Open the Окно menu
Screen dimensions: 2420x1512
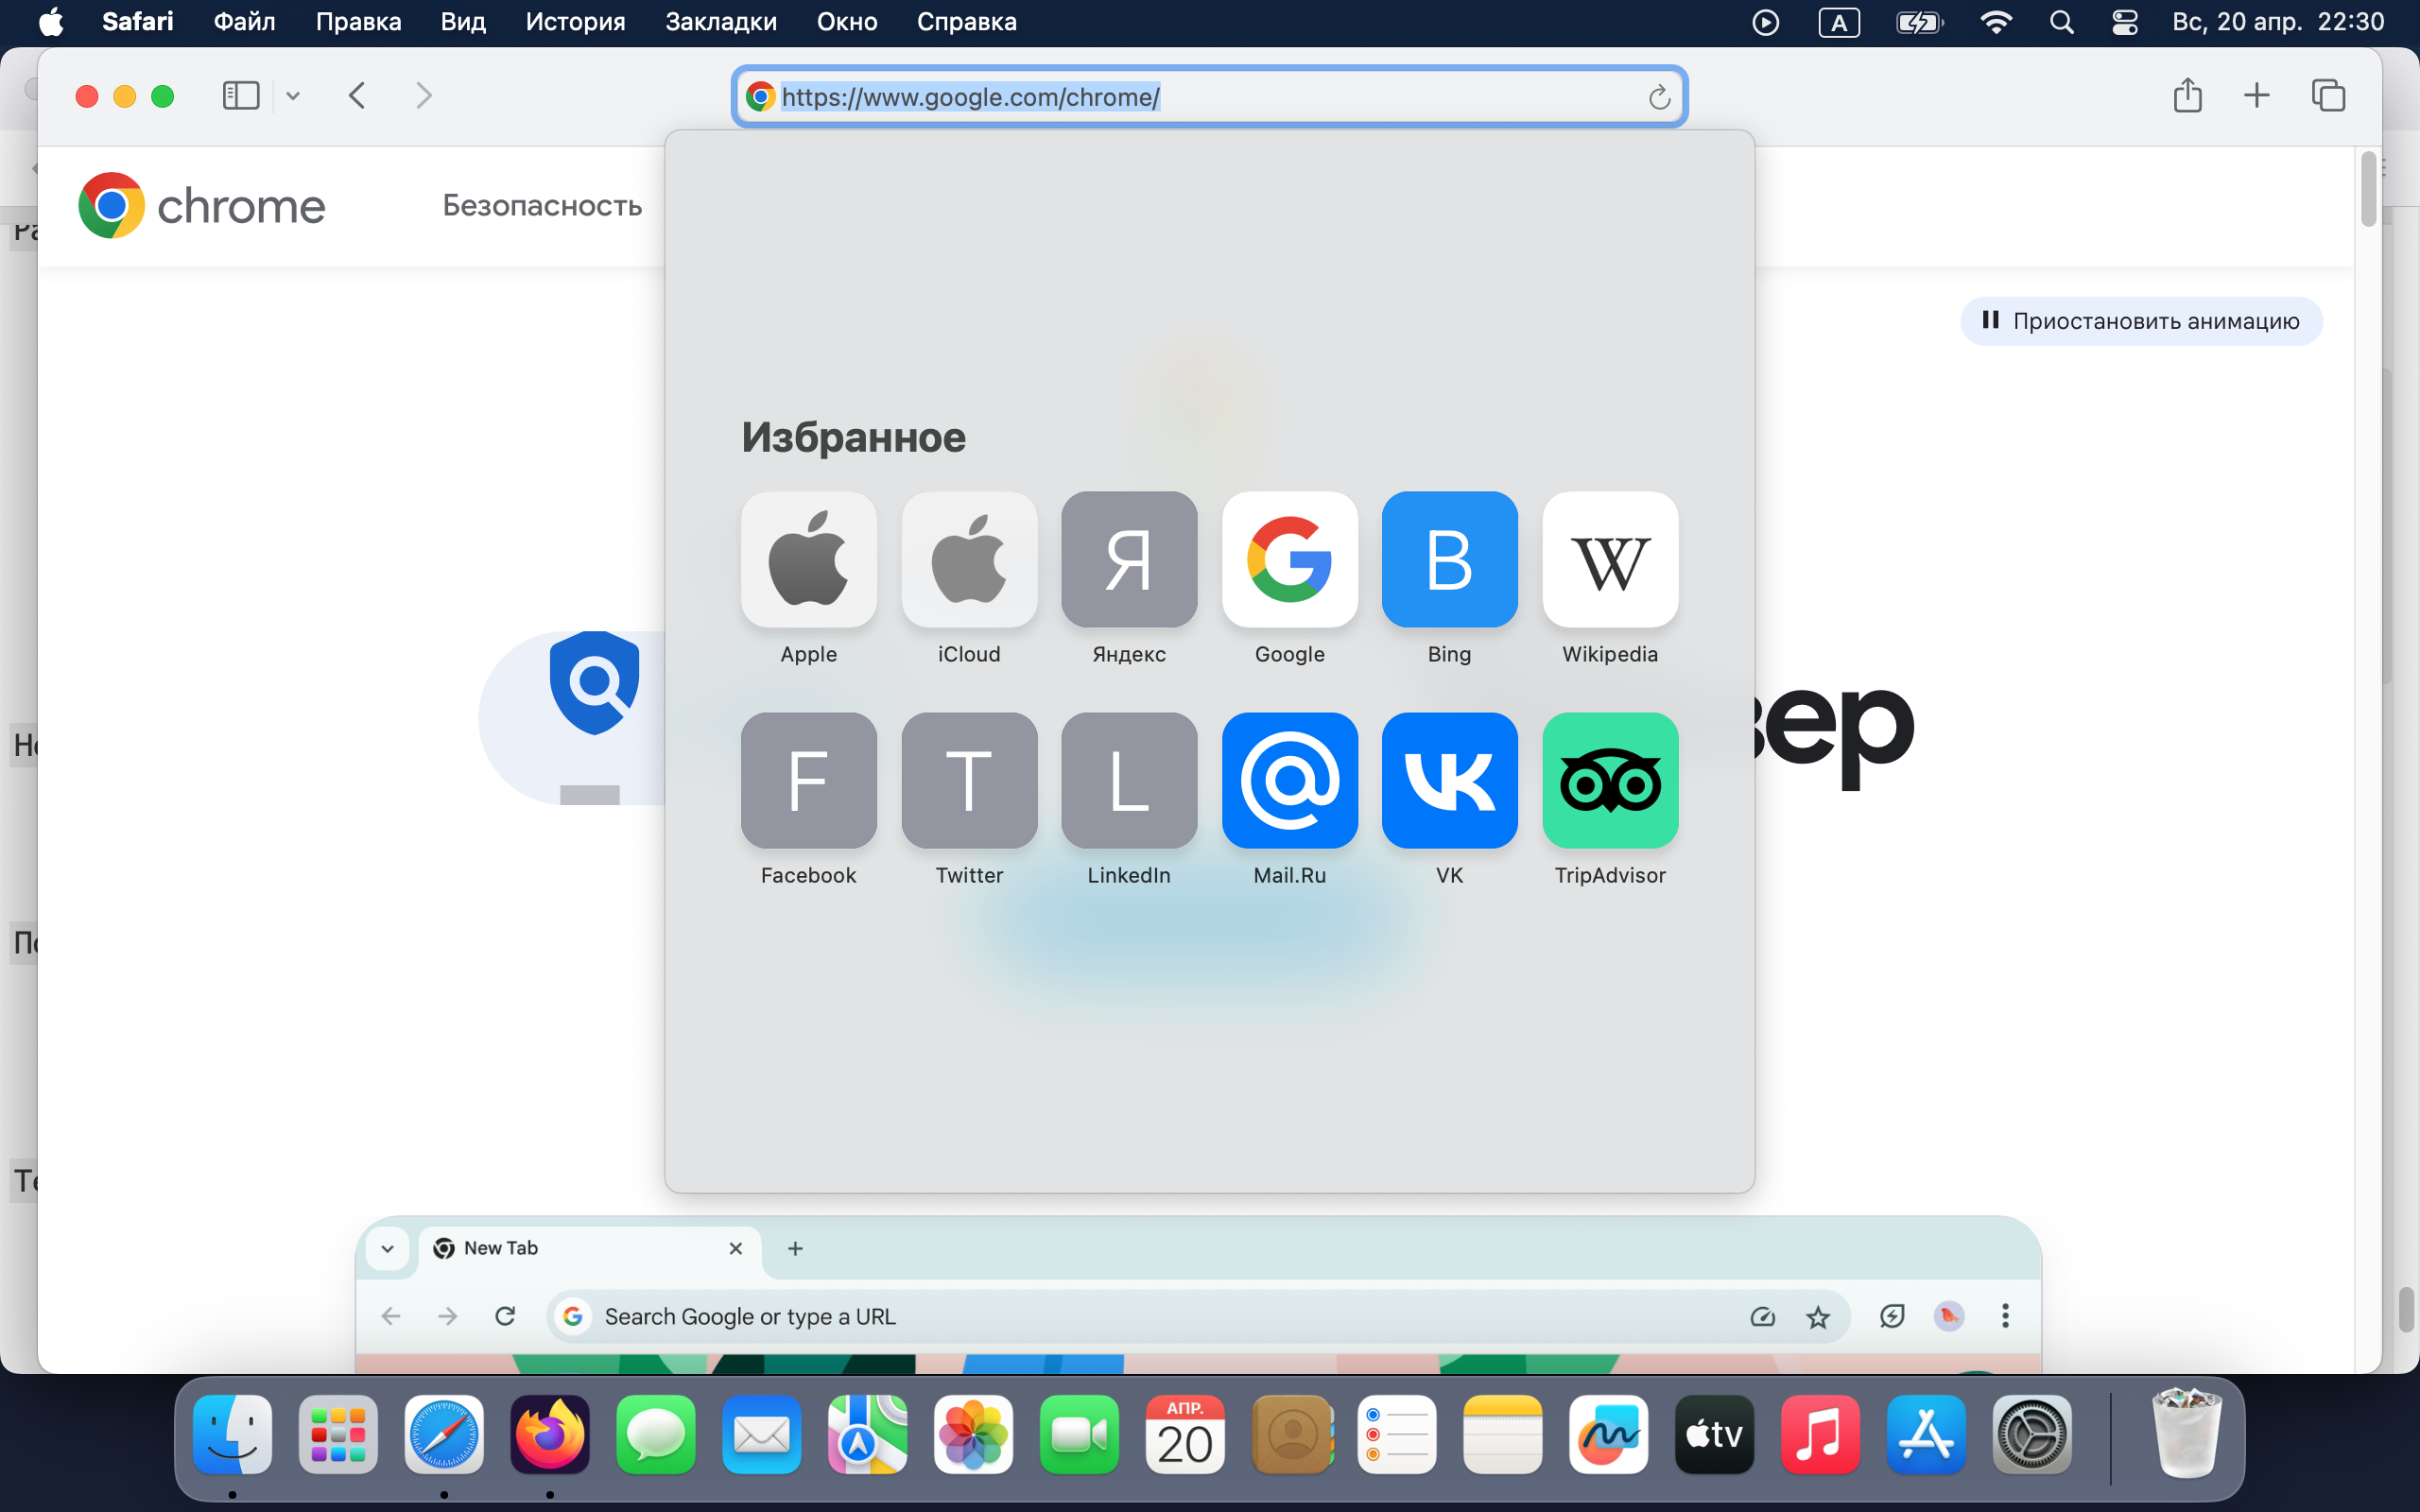(847, 22)
